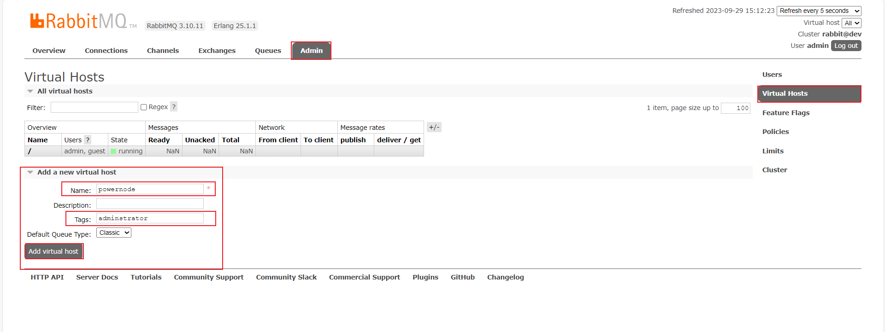885x332 pixels.
Task: Sort by the Ready column header
Action: (159, 140)
